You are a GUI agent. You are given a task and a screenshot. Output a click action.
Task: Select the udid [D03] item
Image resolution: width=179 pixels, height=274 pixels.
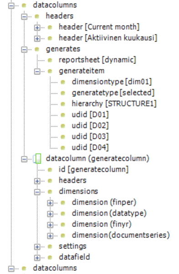(90, 137)
